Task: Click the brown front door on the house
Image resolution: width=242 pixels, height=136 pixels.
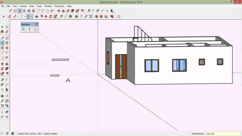Action: (x=121, y=66)
